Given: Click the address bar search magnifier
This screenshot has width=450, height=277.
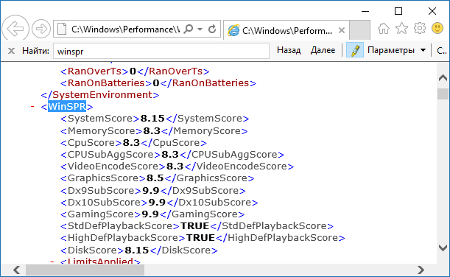Looking at the screenshot, I should [x=189, y=29].
